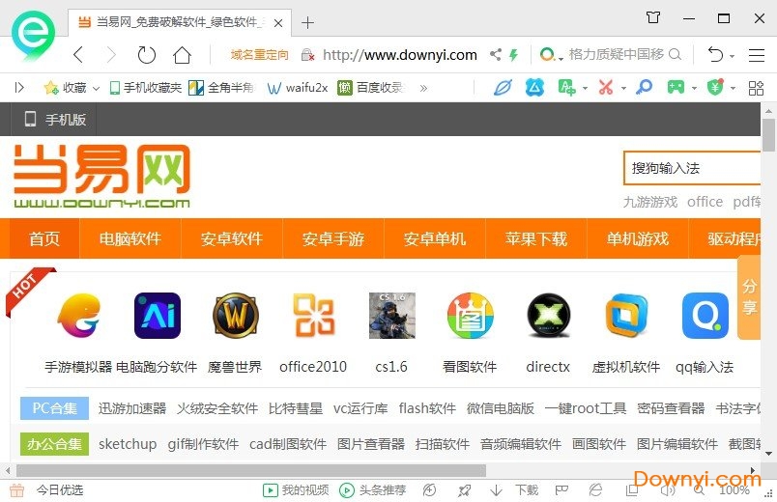Click the scissors screenshot tool icon
The width and height of the screenshot is (777, 502).
pyautogui.click(x=605, y=88)
